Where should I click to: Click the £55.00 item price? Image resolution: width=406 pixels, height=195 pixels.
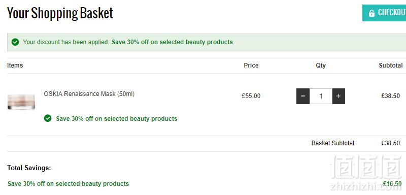pyautogui.click(x=251, y=96)
